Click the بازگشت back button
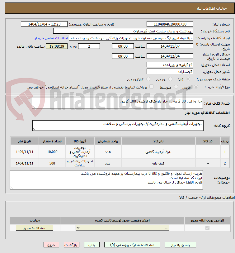This screenshot has width=235, height=253. pyautogui.click(x=71, y=245)
